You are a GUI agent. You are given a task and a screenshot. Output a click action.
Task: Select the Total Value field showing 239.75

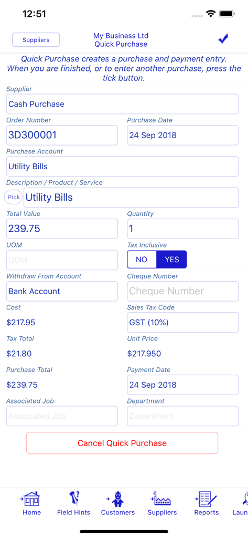pyautogui.click(x=62, y=229)
